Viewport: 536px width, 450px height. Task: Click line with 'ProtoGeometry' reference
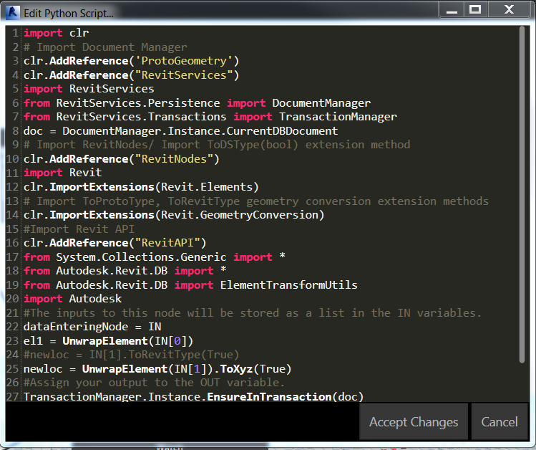(x=131, y=61)
